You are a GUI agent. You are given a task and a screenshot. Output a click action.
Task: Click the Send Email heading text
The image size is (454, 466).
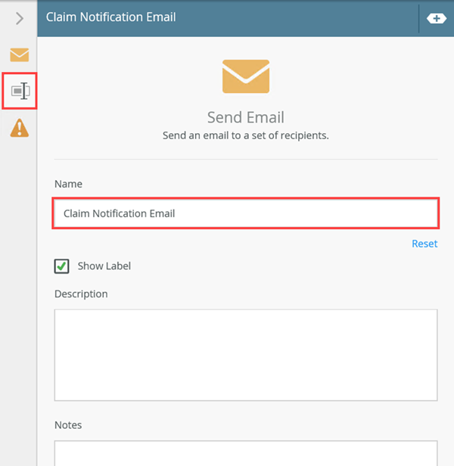click(x=246, y=117)
